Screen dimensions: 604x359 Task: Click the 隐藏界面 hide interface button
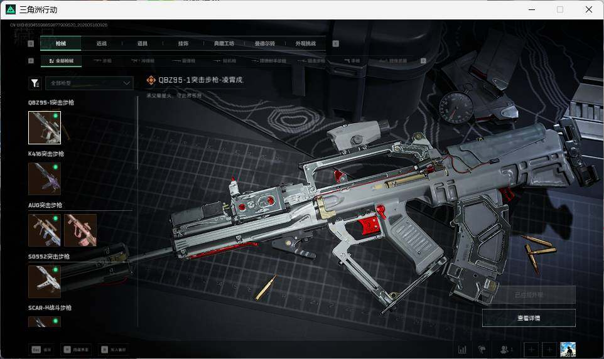pyautogui.click(x=76, y=350)
